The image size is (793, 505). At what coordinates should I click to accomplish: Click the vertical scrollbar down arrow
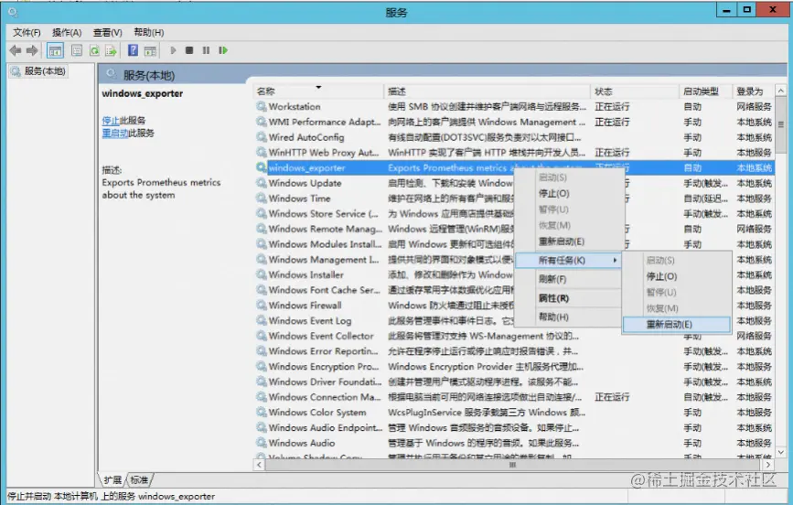pyautogui.click(x=781, y=452)
